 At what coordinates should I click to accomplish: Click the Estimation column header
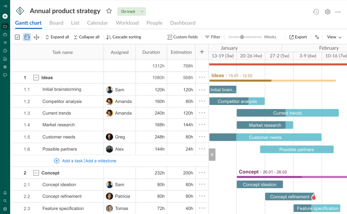pyautogui.click(x=181, y=52)
